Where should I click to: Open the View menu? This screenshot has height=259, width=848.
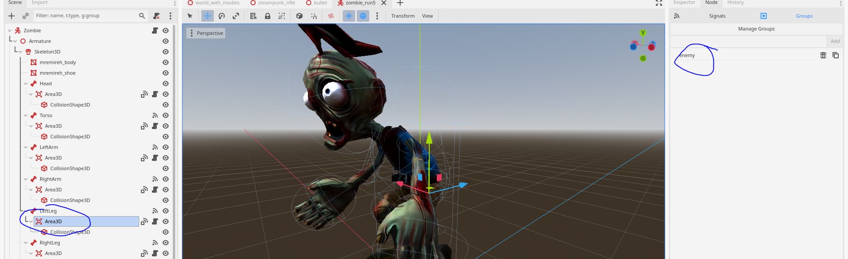[x=427, y=16]
